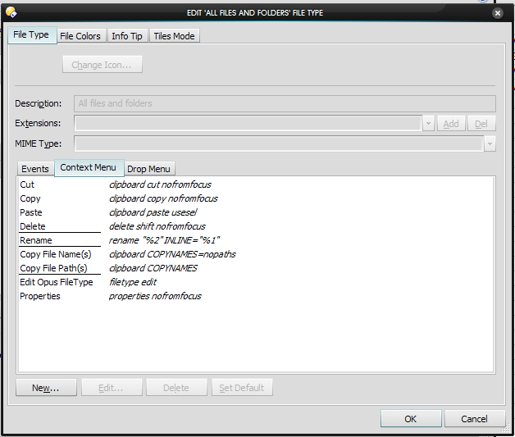Switch to the Events tab
This screenshot has height=437, width=515.
(35, 169)
